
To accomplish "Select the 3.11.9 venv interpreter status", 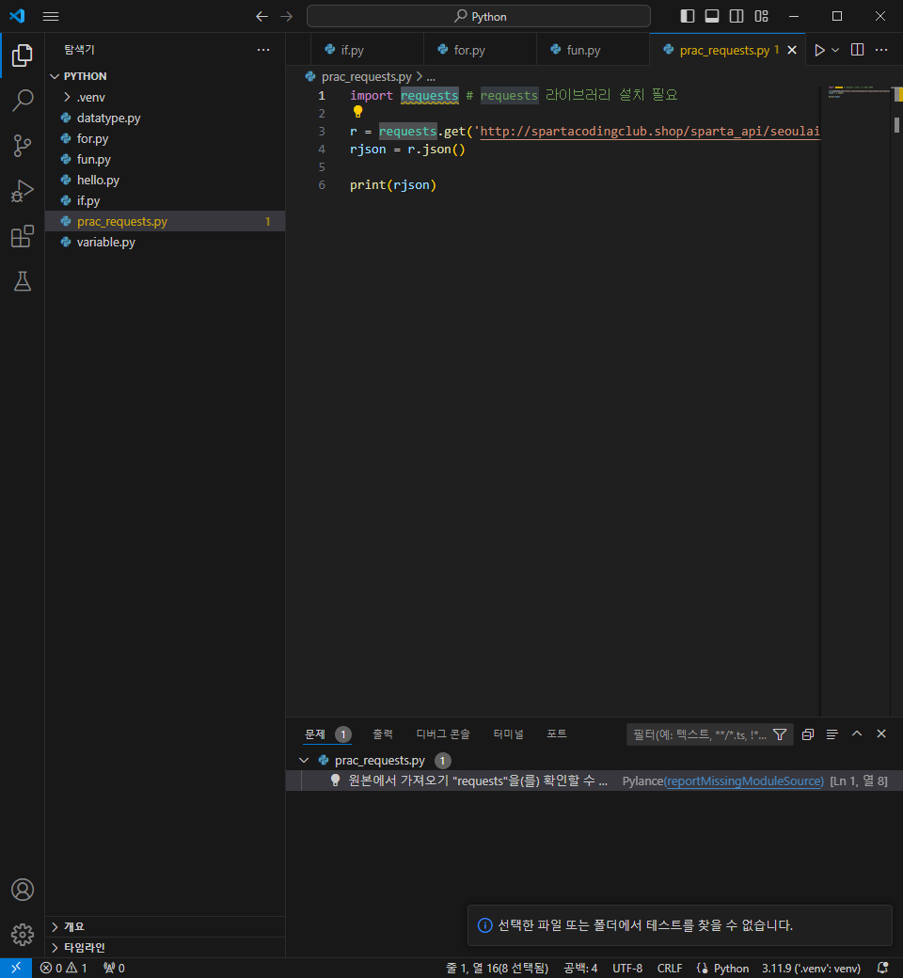I will (811, 968).
